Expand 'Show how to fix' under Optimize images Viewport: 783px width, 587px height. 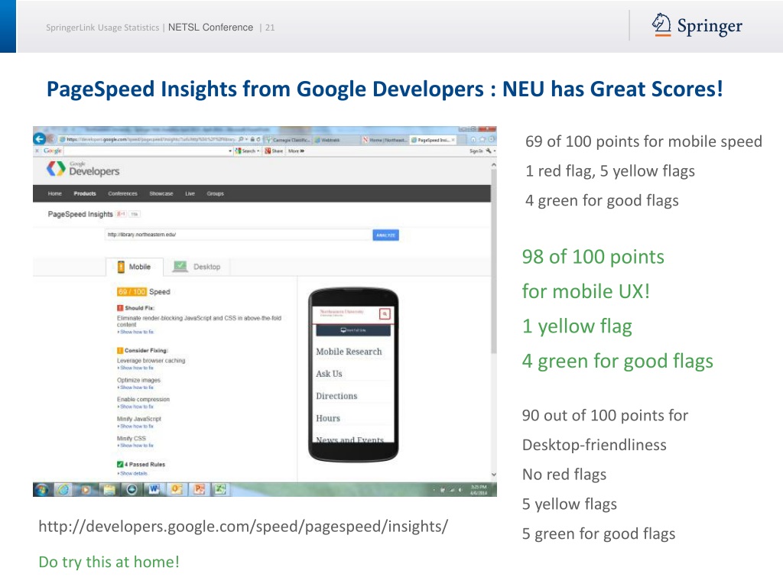(135, 388)
